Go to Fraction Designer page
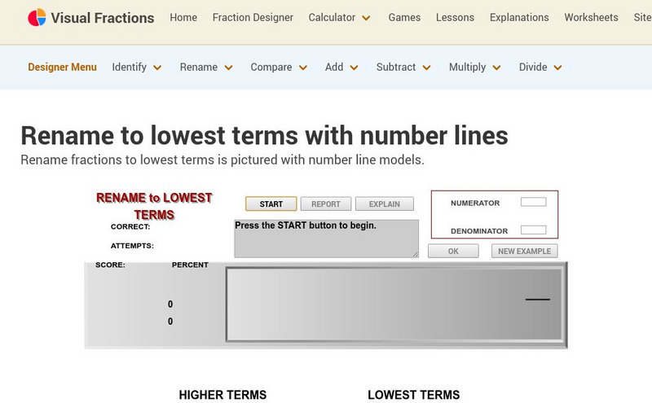The width and height of the screenshot is (652, 403). [253, 17]
